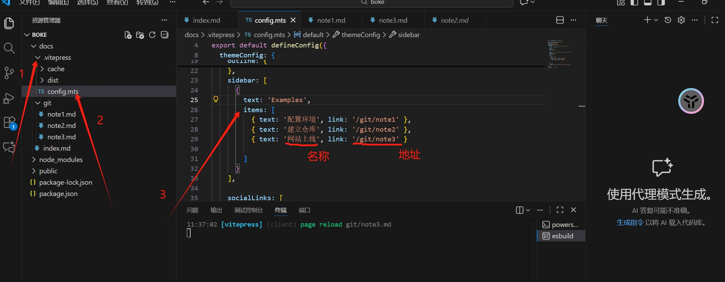The width and height of the screenshot is (725, 282).
Task: Select the esbuild terminal entry
Action: point(562,236)
